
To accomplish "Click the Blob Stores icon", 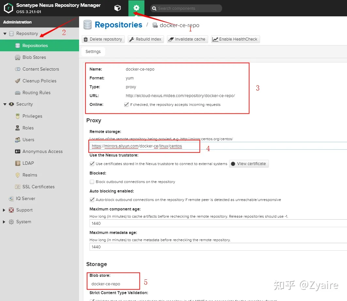I will pos(18,58).
